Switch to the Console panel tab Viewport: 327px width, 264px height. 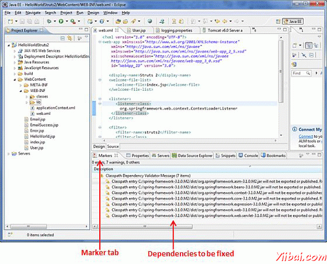pyautogui.click(x=249, y=156)
